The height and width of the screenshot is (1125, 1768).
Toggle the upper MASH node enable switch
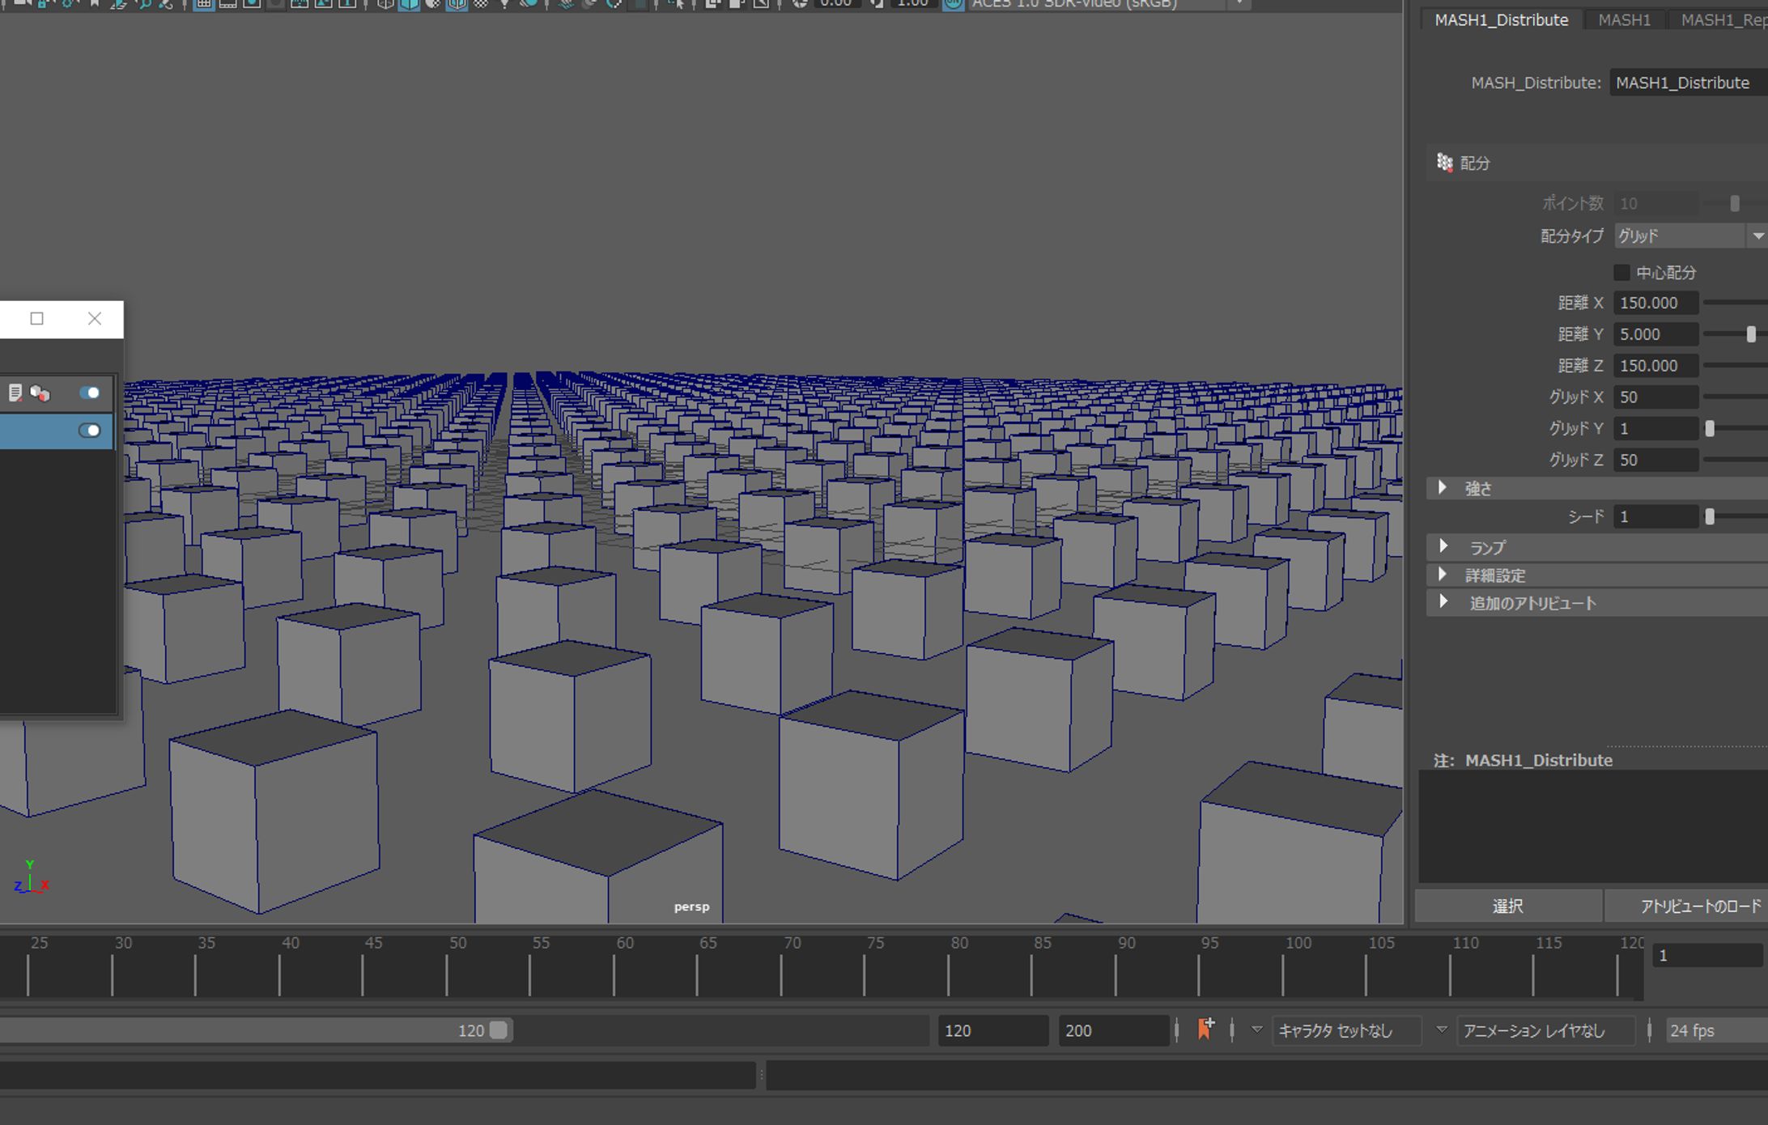click(x=89, y=393)
